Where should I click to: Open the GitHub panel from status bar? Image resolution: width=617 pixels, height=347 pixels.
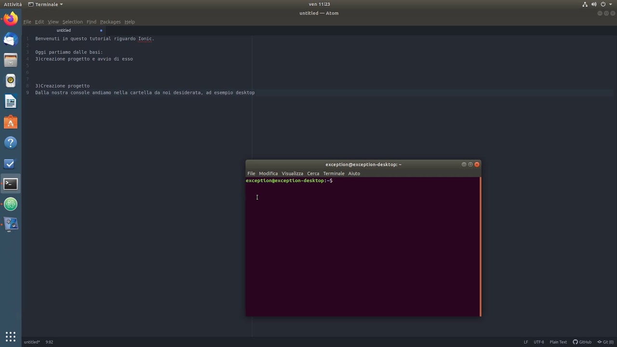coord(582,342)
